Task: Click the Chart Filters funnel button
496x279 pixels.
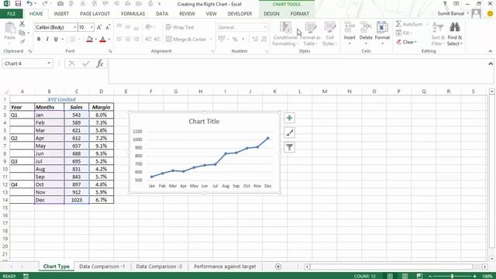Action: pyautogui.click(x=289, y=147)
